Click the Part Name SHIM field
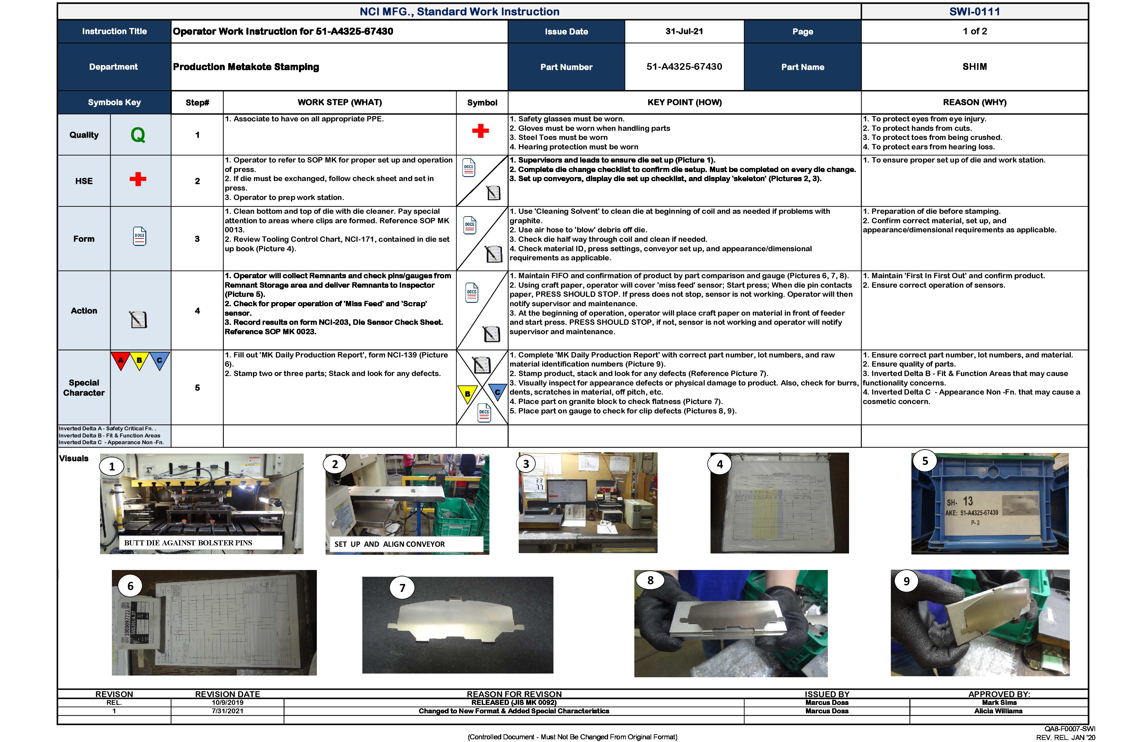This screenshot has height=742, width=1146. pyautogui.click(x=974, y=67)
